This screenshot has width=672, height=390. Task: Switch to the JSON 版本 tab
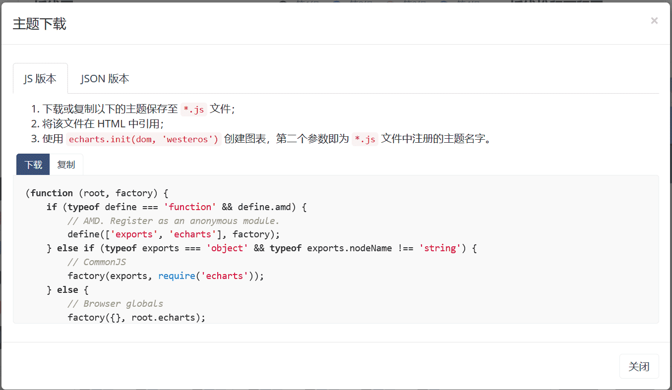[x=105, y=78]
